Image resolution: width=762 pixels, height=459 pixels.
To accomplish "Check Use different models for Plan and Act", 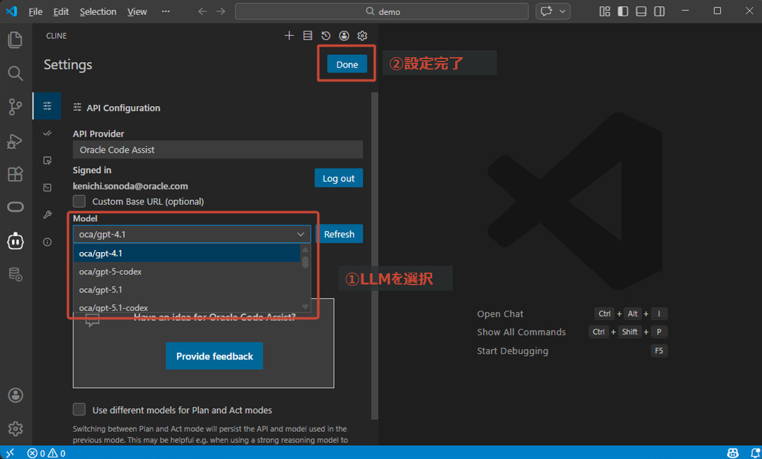I will [x=79, y=409].
